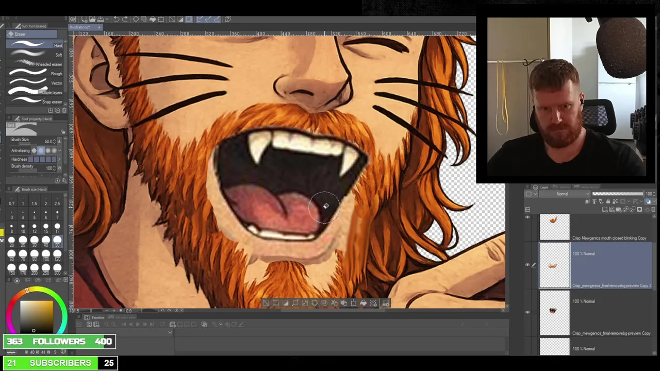Select the Rough eraser sub tool
The height and width of the screenshot is (371, 660).
click(34, 73)
